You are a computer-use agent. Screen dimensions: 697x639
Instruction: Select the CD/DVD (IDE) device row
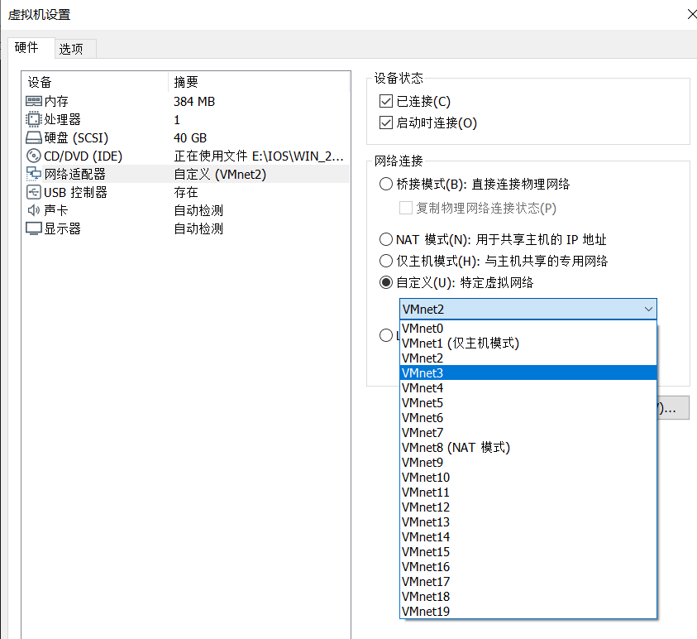click(186, 156)
